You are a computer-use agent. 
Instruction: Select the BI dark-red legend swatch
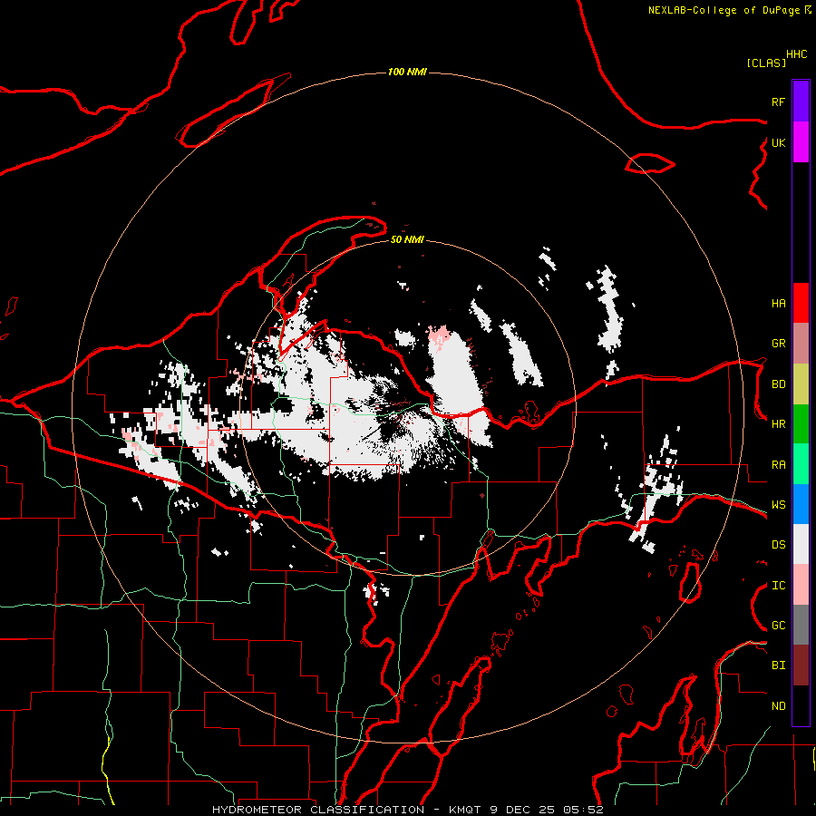[801, 665]
